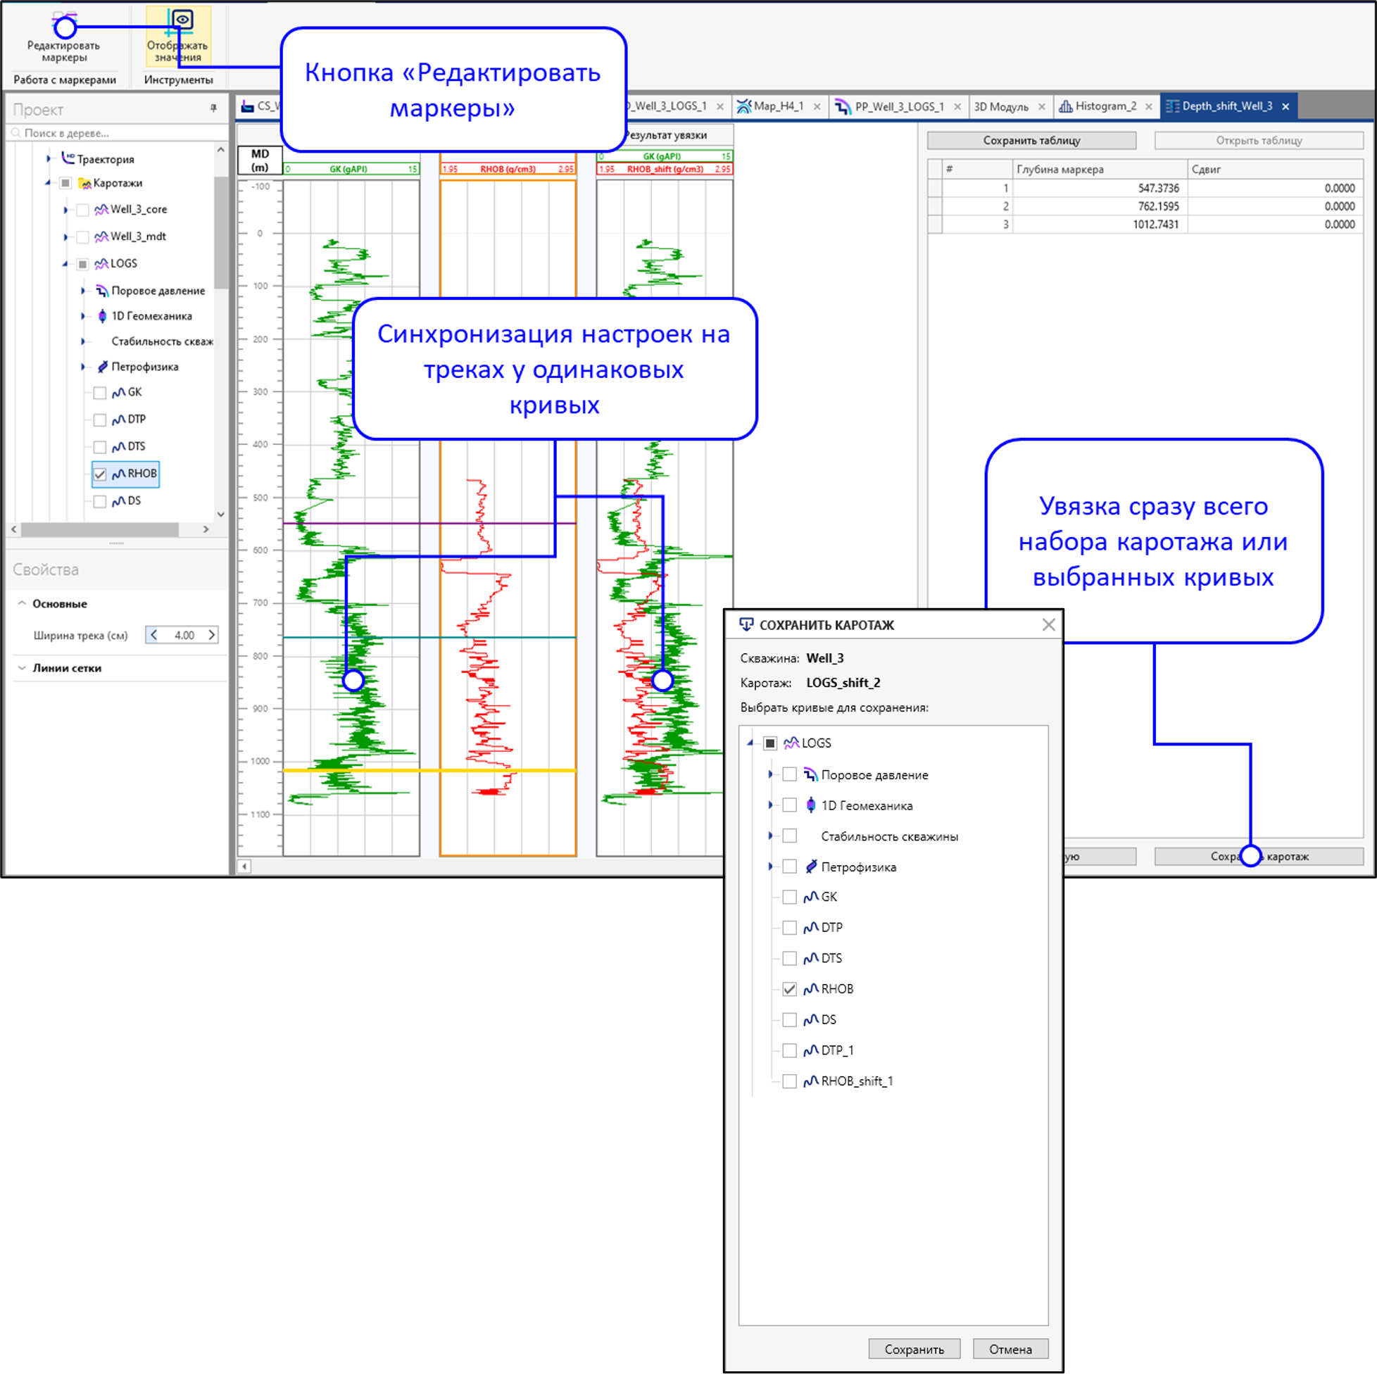Check Well_3_core checkbox in tree
This screenshot has height=1374, width=1377.
(x=82, y=210)
